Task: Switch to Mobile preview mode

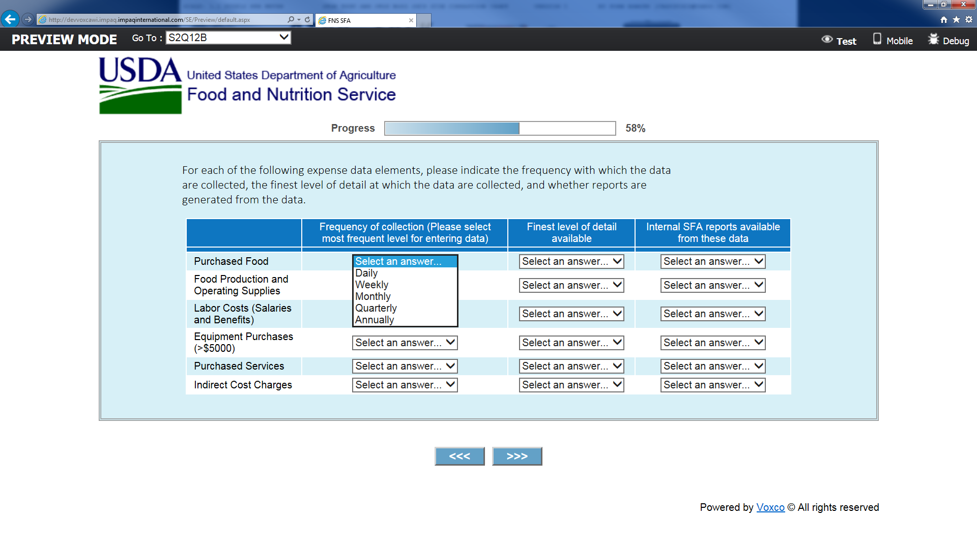Action: point(893,40)
